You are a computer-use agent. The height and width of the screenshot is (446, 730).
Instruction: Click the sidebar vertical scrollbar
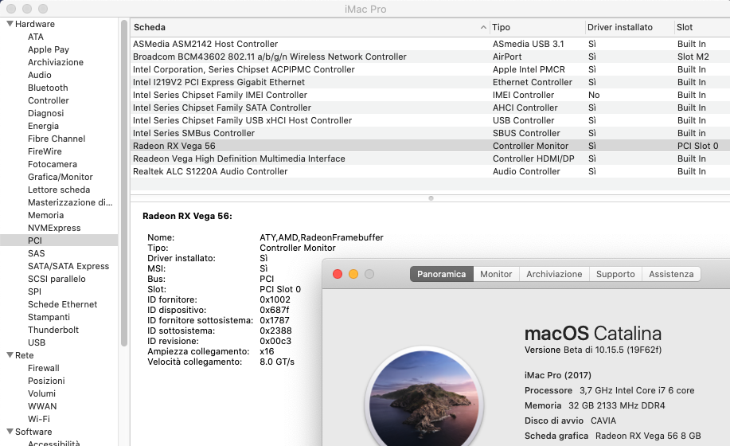(x=124, y=182)
